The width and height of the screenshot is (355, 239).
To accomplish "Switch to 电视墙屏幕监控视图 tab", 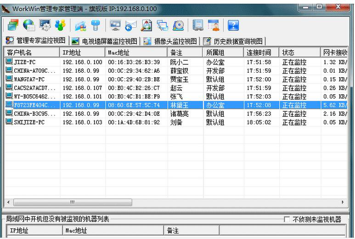I will pyautogui.click(x=105, y=41).
